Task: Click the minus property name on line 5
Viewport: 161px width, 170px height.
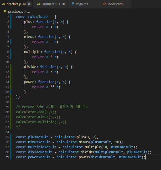Action: (x=29, y=37)
